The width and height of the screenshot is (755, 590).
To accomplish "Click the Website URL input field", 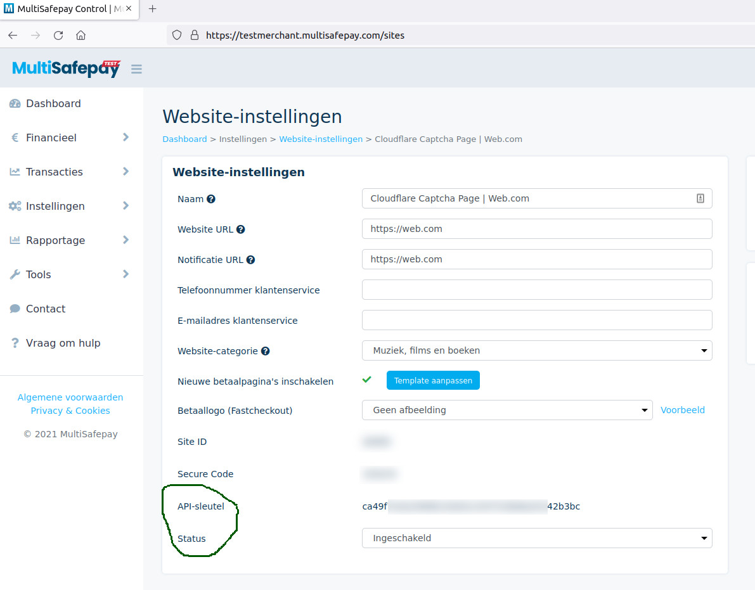I will pos(537,229).
